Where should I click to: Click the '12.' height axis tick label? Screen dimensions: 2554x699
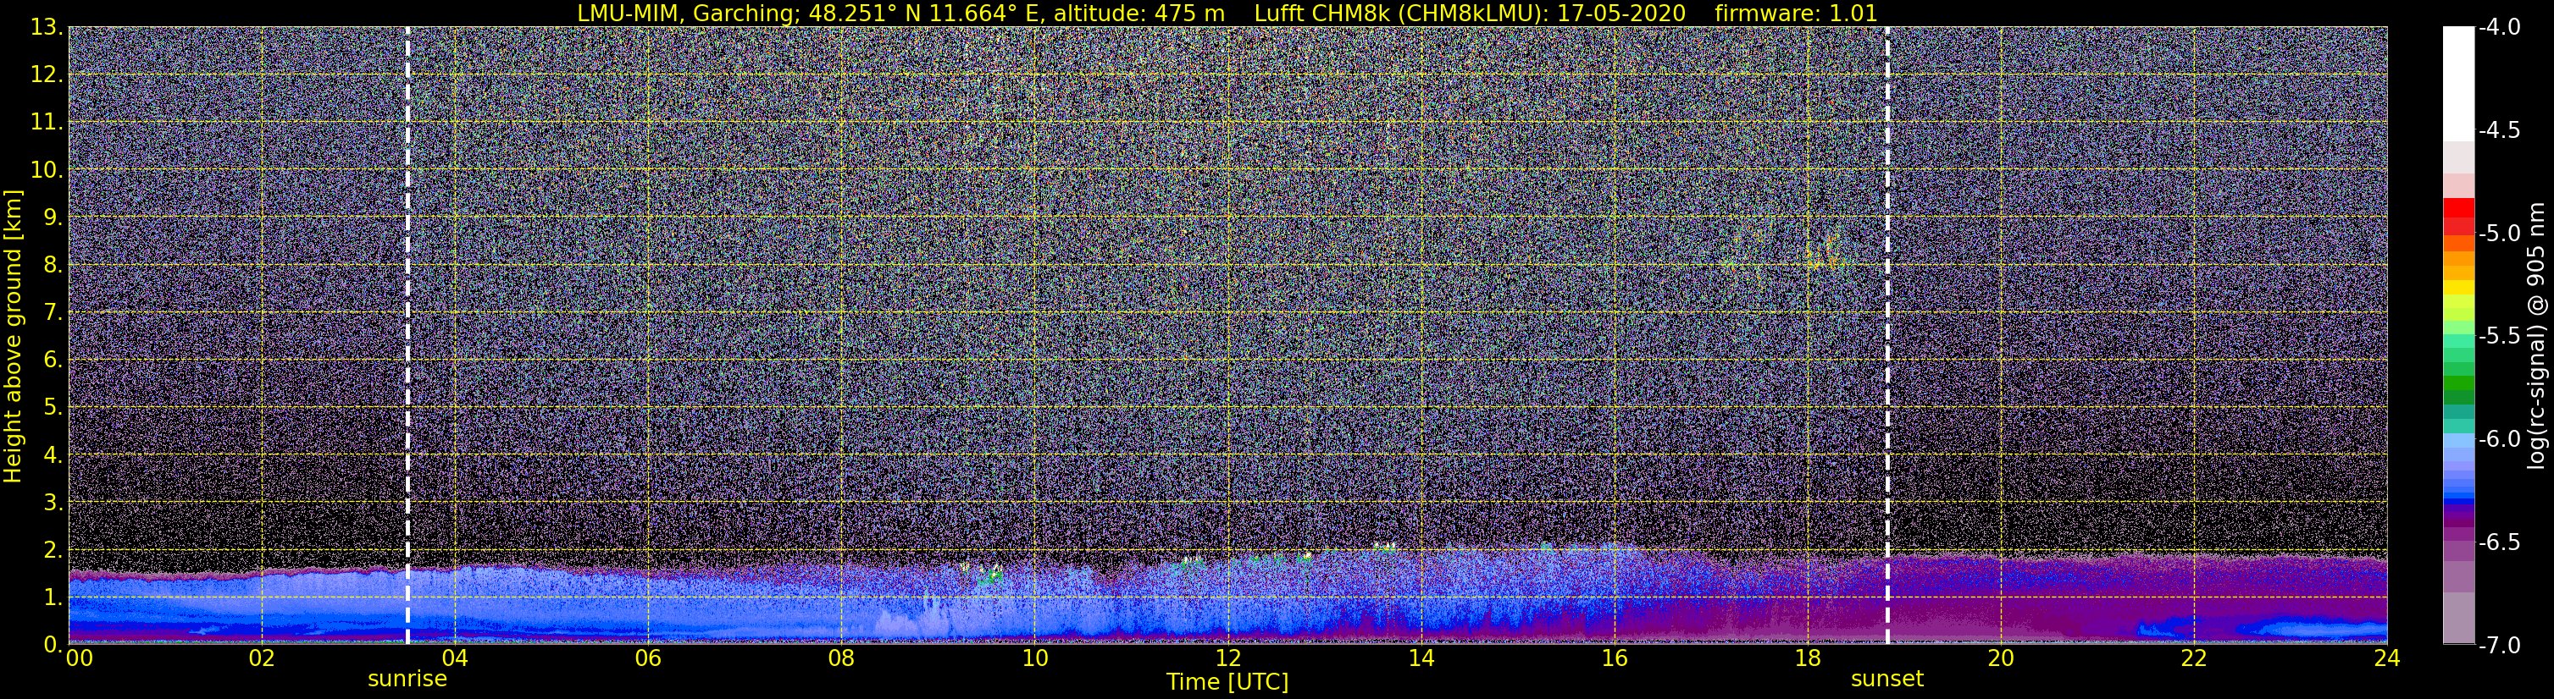tap(47, 75)
